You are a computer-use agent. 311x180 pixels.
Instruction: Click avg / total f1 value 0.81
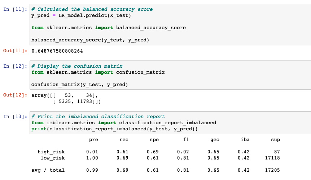click(183, 170)
